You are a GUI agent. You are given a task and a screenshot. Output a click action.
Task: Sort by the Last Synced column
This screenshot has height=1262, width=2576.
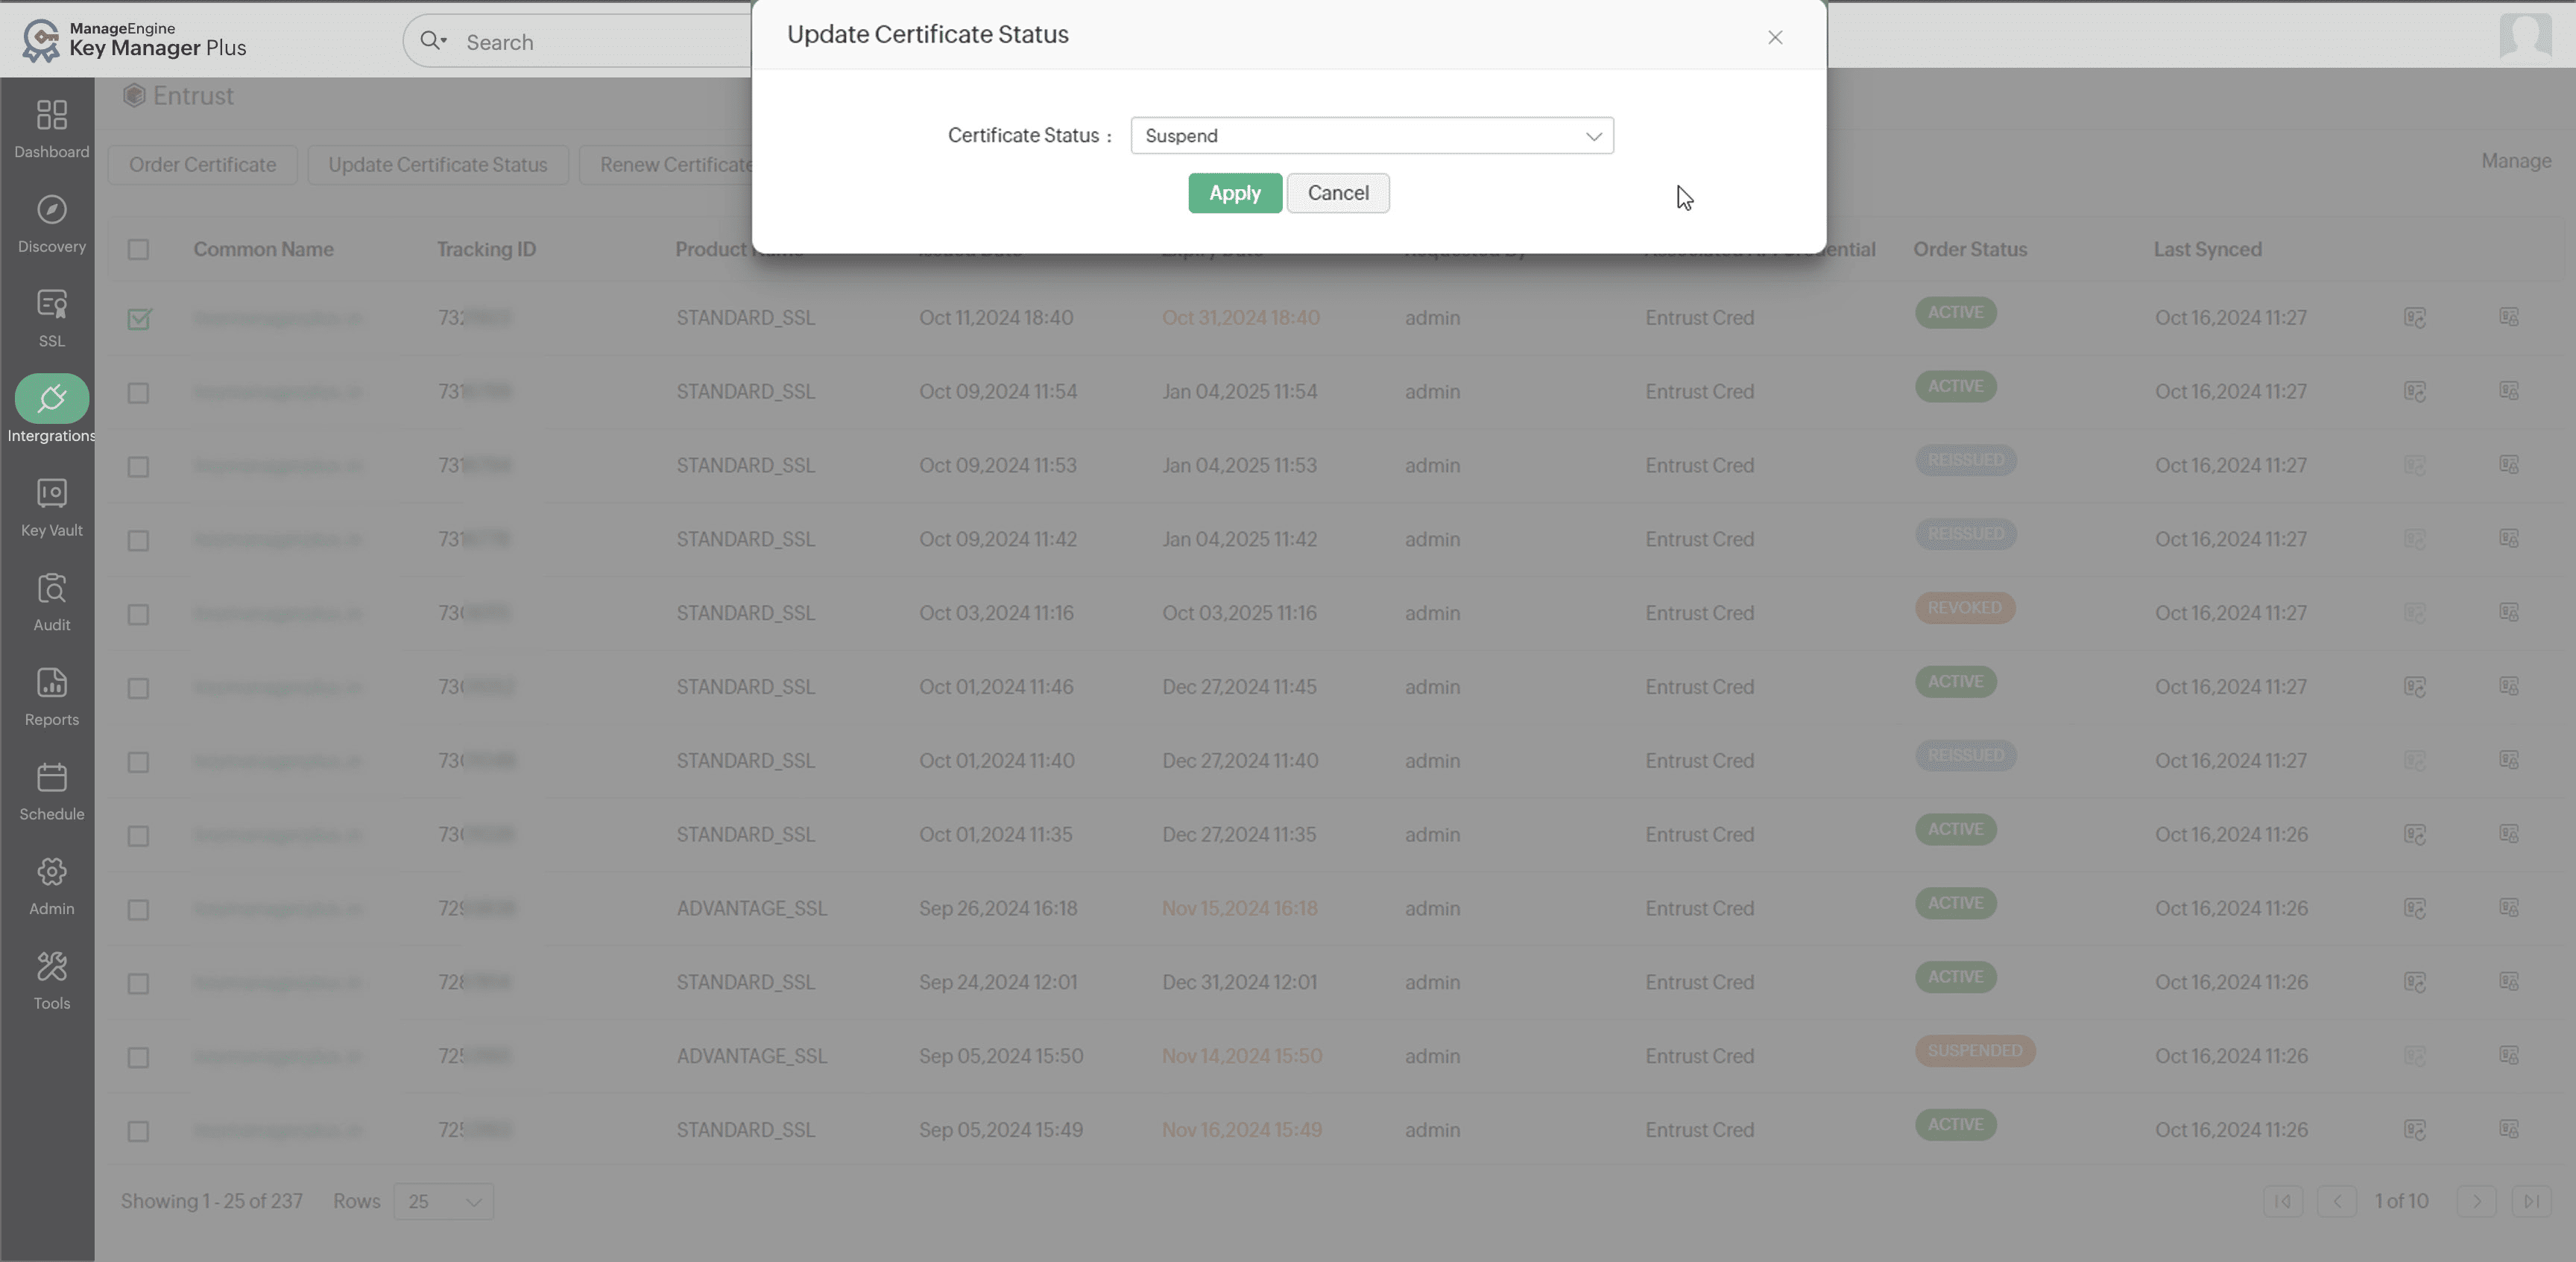coord(2207,250)
